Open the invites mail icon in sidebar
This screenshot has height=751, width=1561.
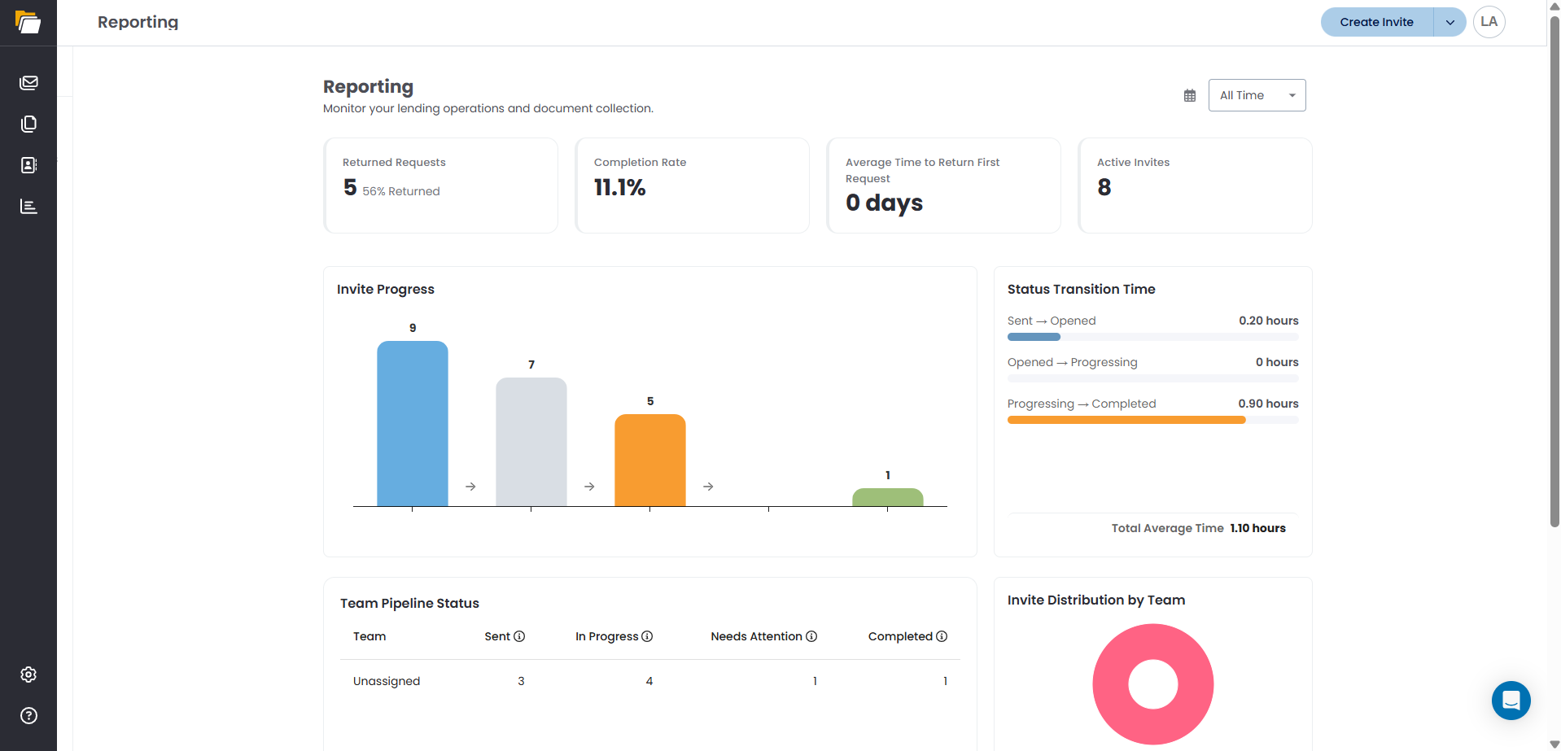[x=28, y=82]
